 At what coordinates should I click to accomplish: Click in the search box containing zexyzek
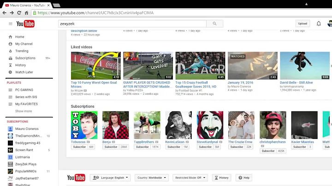pos(132,23)
